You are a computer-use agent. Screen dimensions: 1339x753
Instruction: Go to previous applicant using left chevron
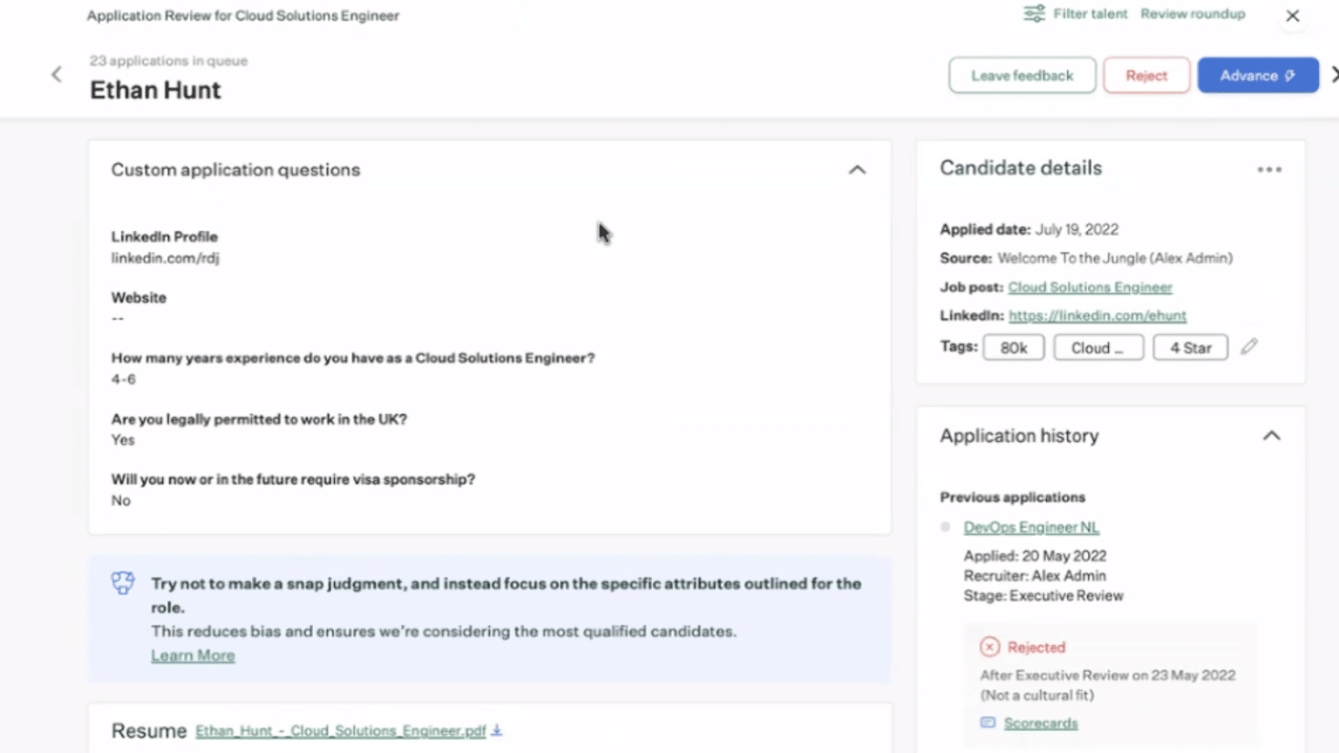click(56, 74)
